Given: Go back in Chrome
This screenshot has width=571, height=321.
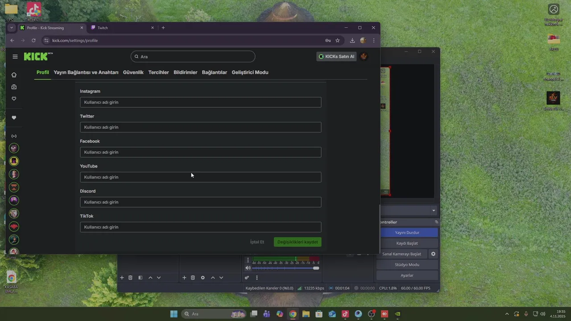Looking at the screenshot, I should pos(12,40).
